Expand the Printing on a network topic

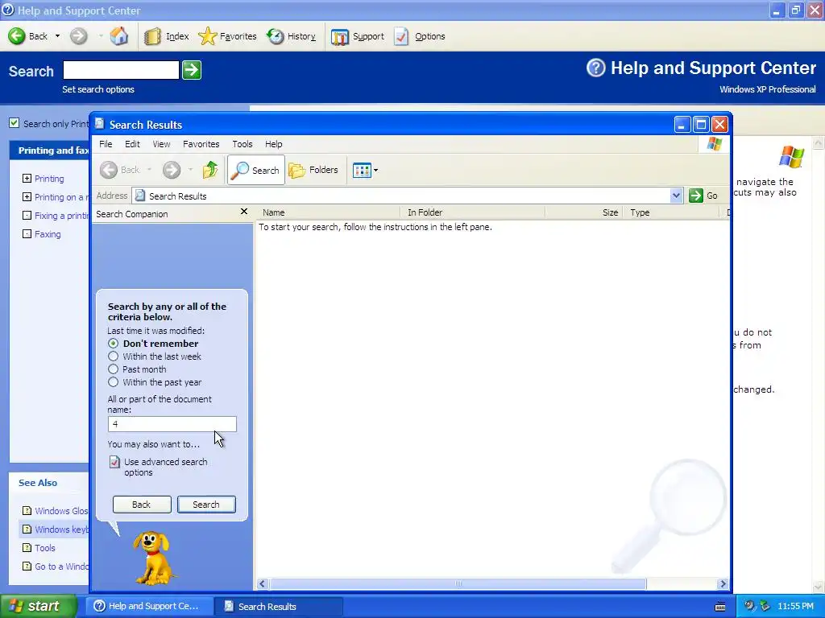tap(27, 197)
